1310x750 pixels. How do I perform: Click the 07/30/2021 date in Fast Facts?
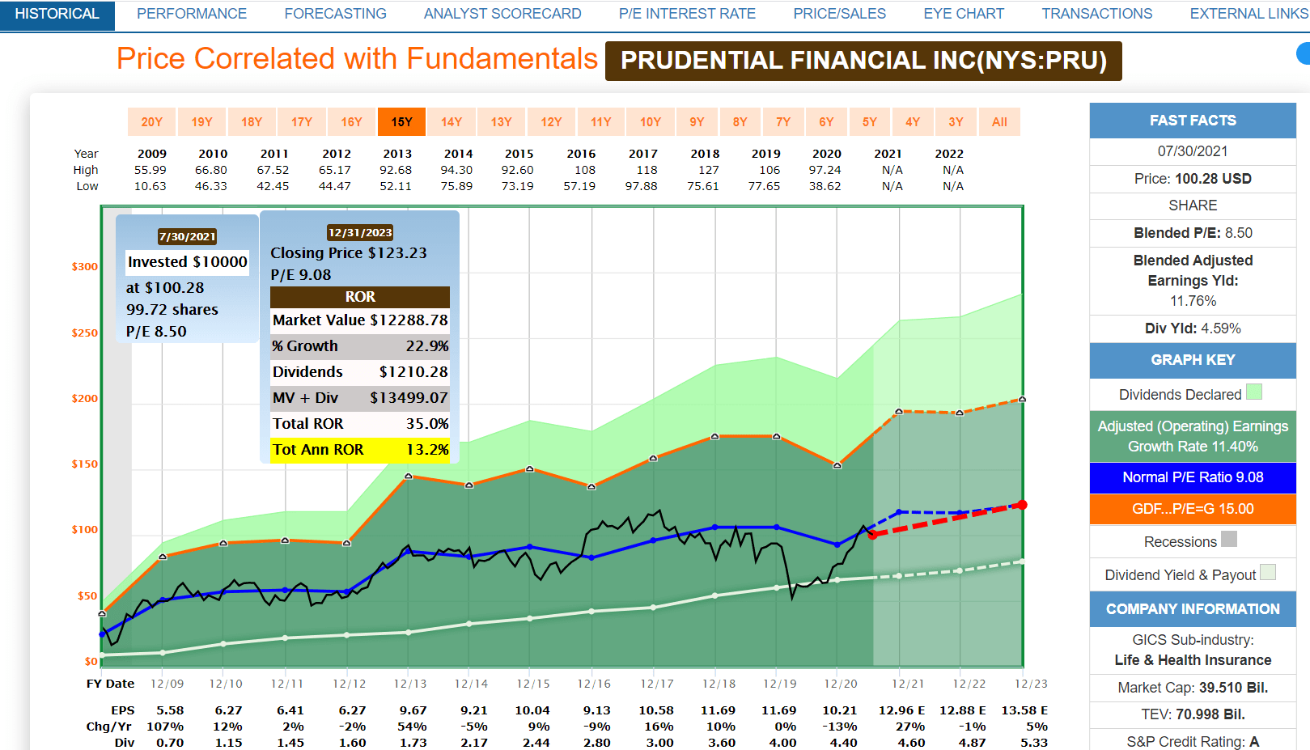tap(1193, 151)
